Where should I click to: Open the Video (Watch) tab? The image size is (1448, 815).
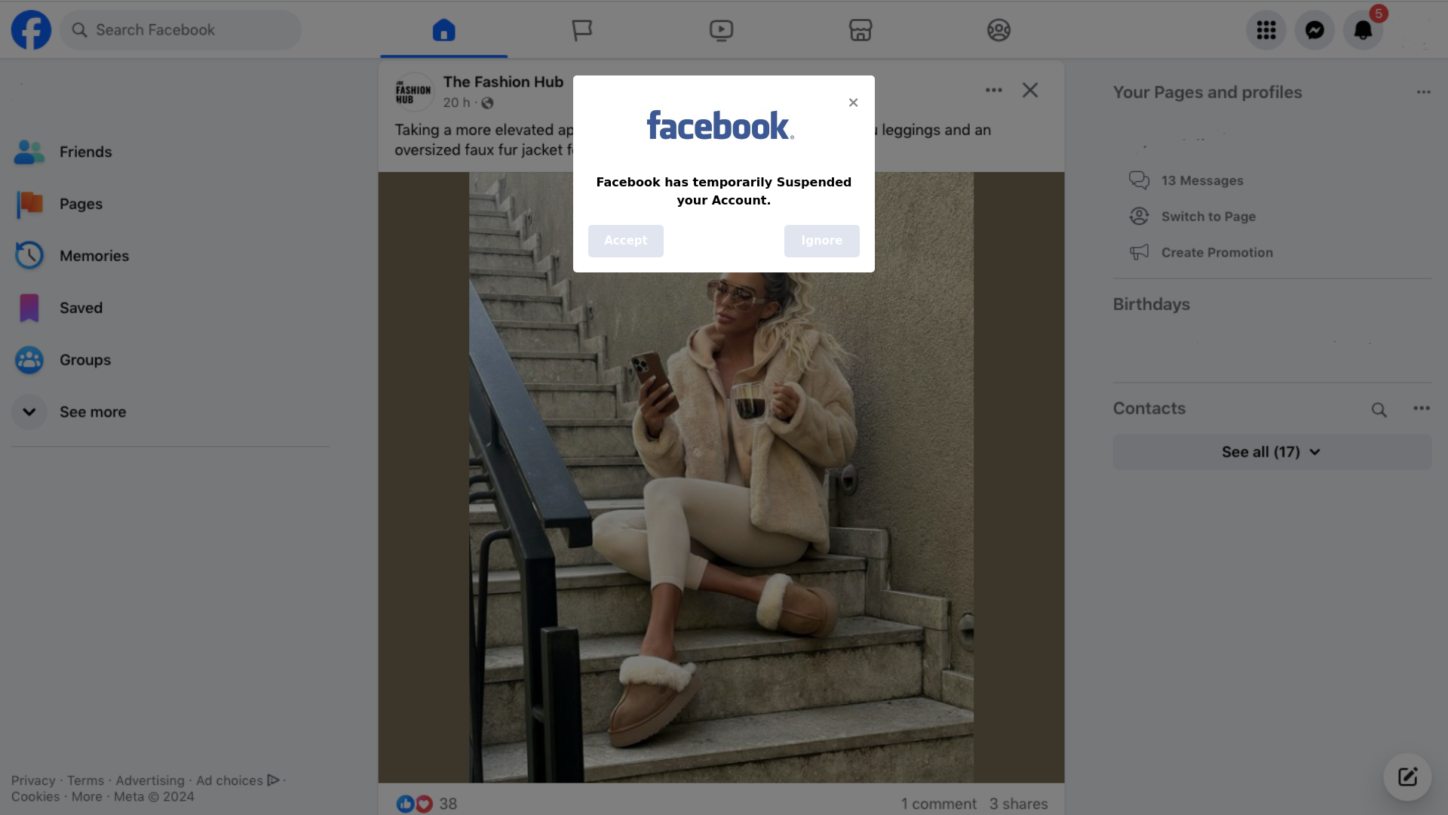(x=721, y=30)
